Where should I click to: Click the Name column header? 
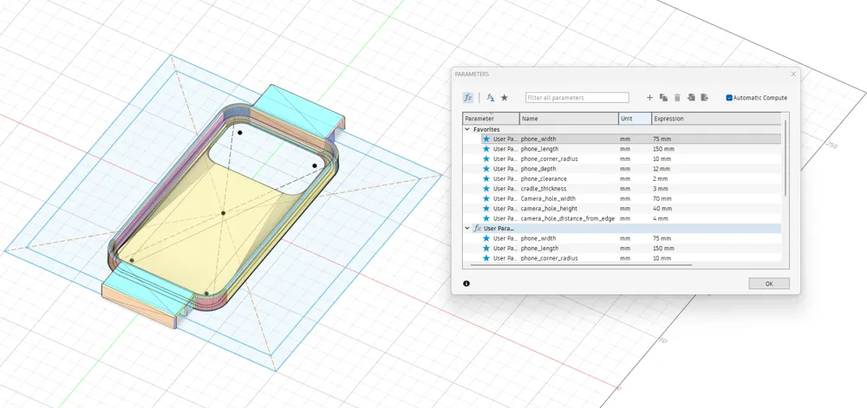tap(569, 119)
